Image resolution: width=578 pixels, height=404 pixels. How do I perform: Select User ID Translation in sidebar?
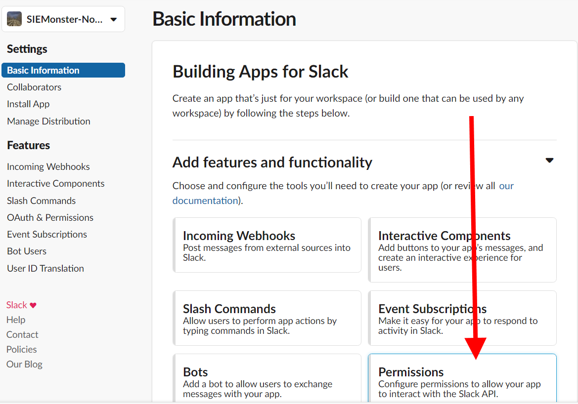pos(45,268)
